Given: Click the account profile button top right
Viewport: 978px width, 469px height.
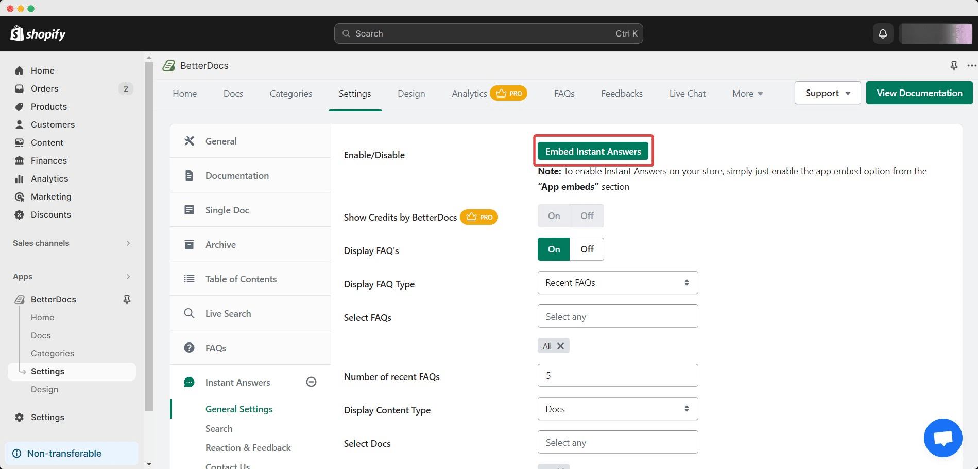Looking at the screenshot, I should click(936, 33).
